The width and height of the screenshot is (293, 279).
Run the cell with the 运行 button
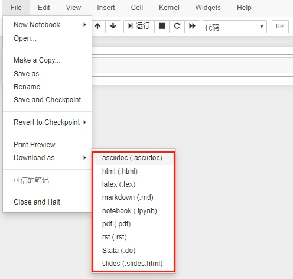[139, 26]
